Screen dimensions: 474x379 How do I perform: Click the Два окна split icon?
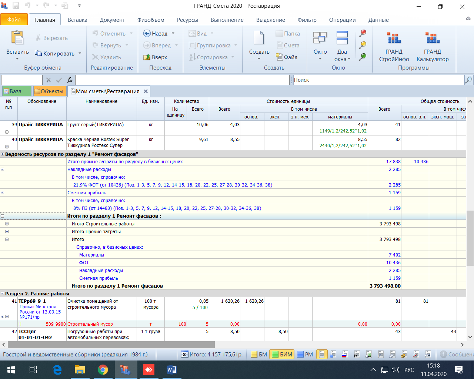(x=342, y=38)
